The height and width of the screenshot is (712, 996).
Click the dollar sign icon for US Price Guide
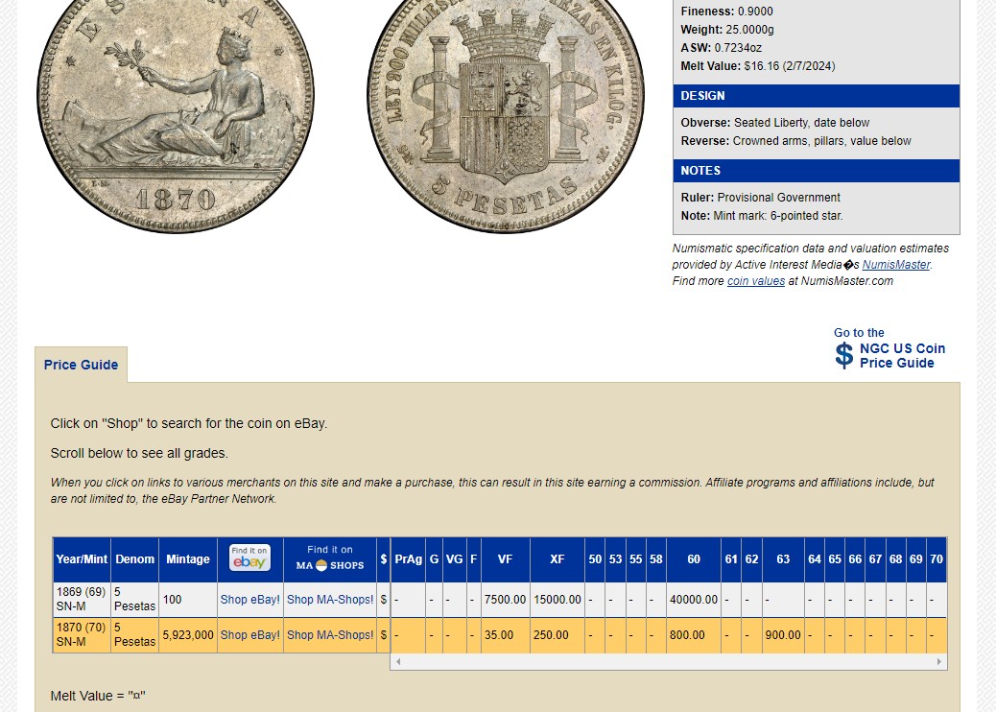coord(843,355)
